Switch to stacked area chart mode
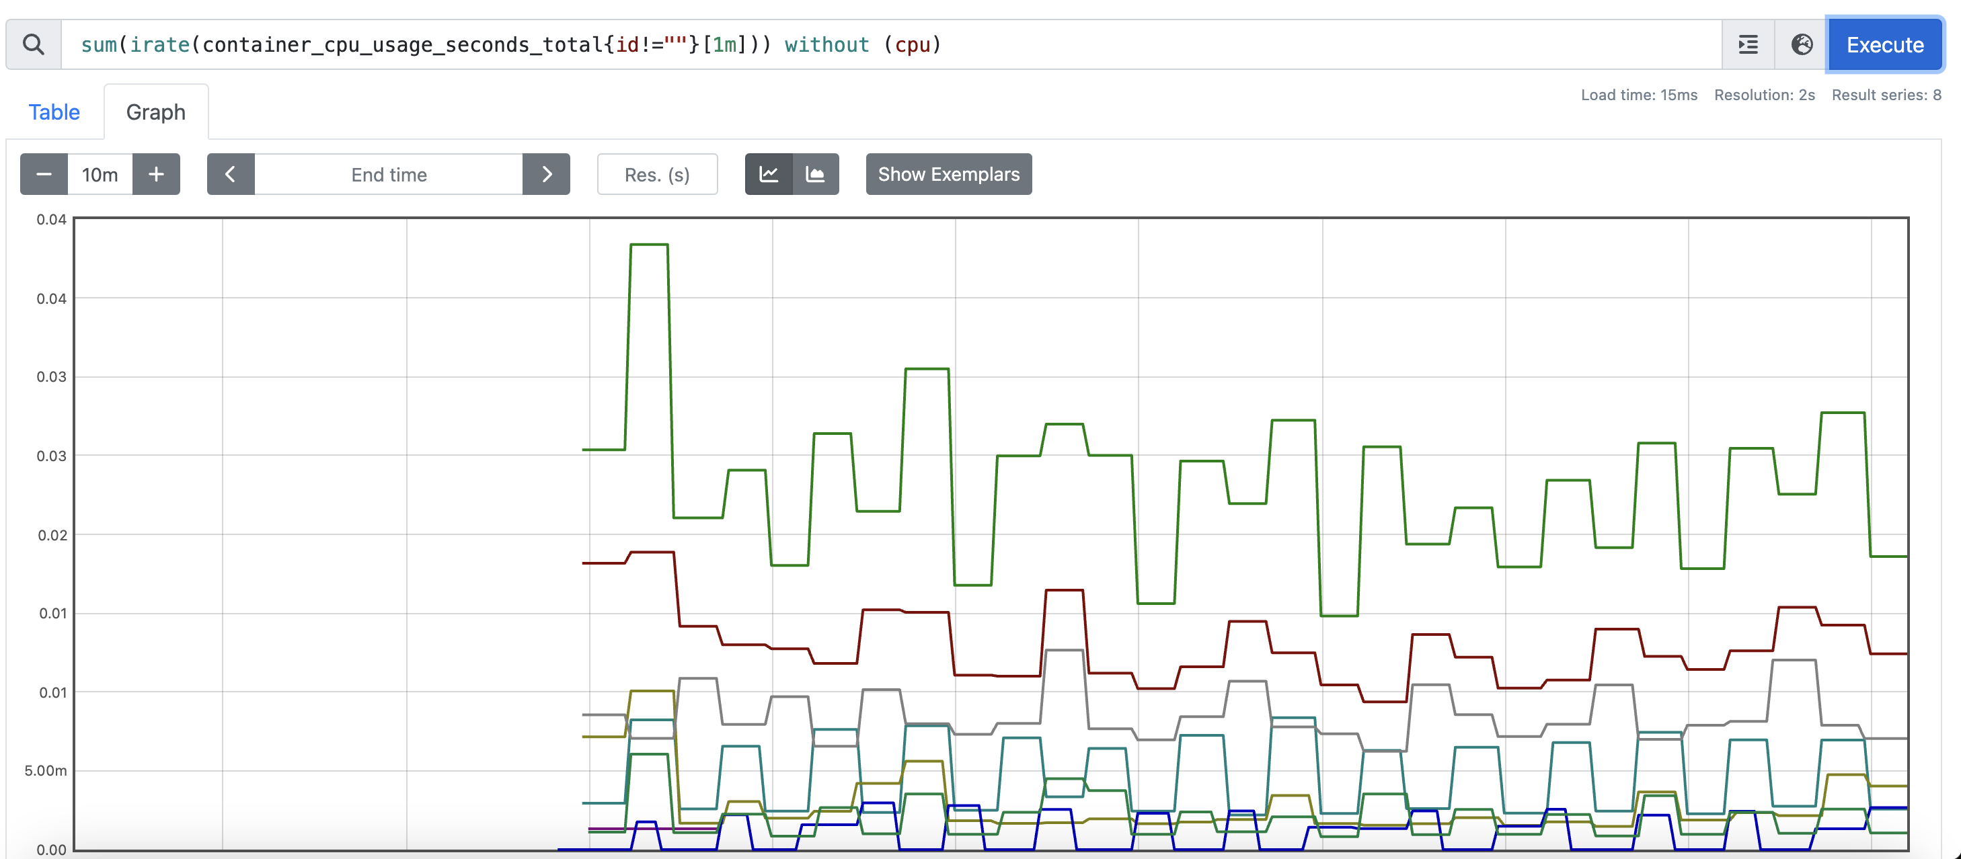This screenshot has height=859, width=1961. pos(815,174)
